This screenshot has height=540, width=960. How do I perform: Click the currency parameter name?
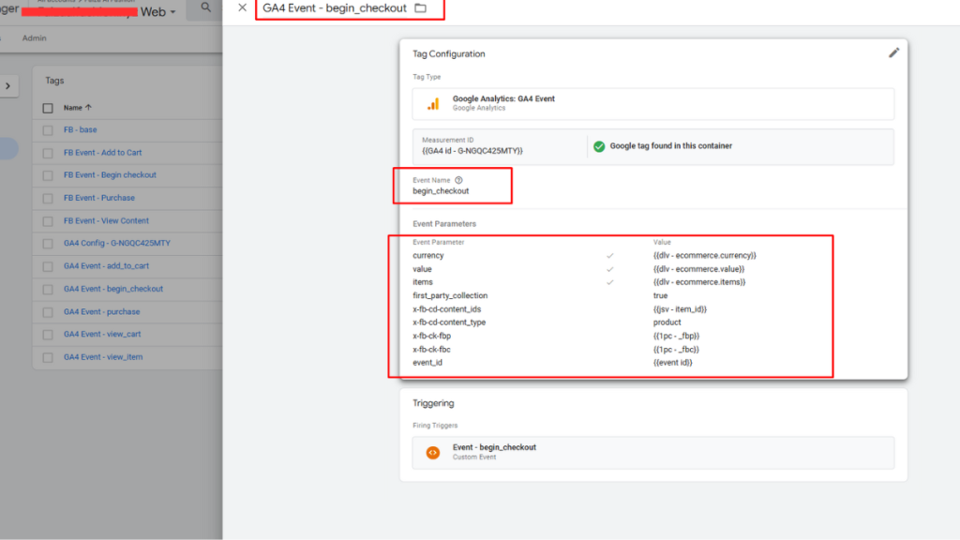pyautogui.click(x=427, y=255)
